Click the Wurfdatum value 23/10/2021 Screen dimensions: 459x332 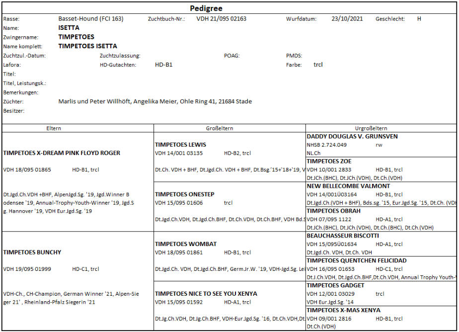347,19
